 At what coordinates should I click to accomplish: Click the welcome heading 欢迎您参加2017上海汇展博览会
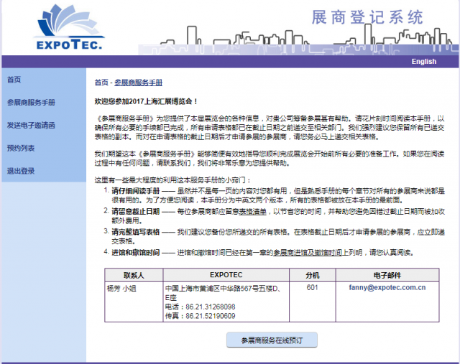146,102
